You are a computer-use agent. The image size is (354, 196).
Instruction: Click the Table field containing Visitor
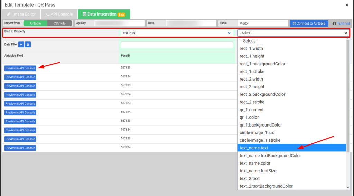263,23
